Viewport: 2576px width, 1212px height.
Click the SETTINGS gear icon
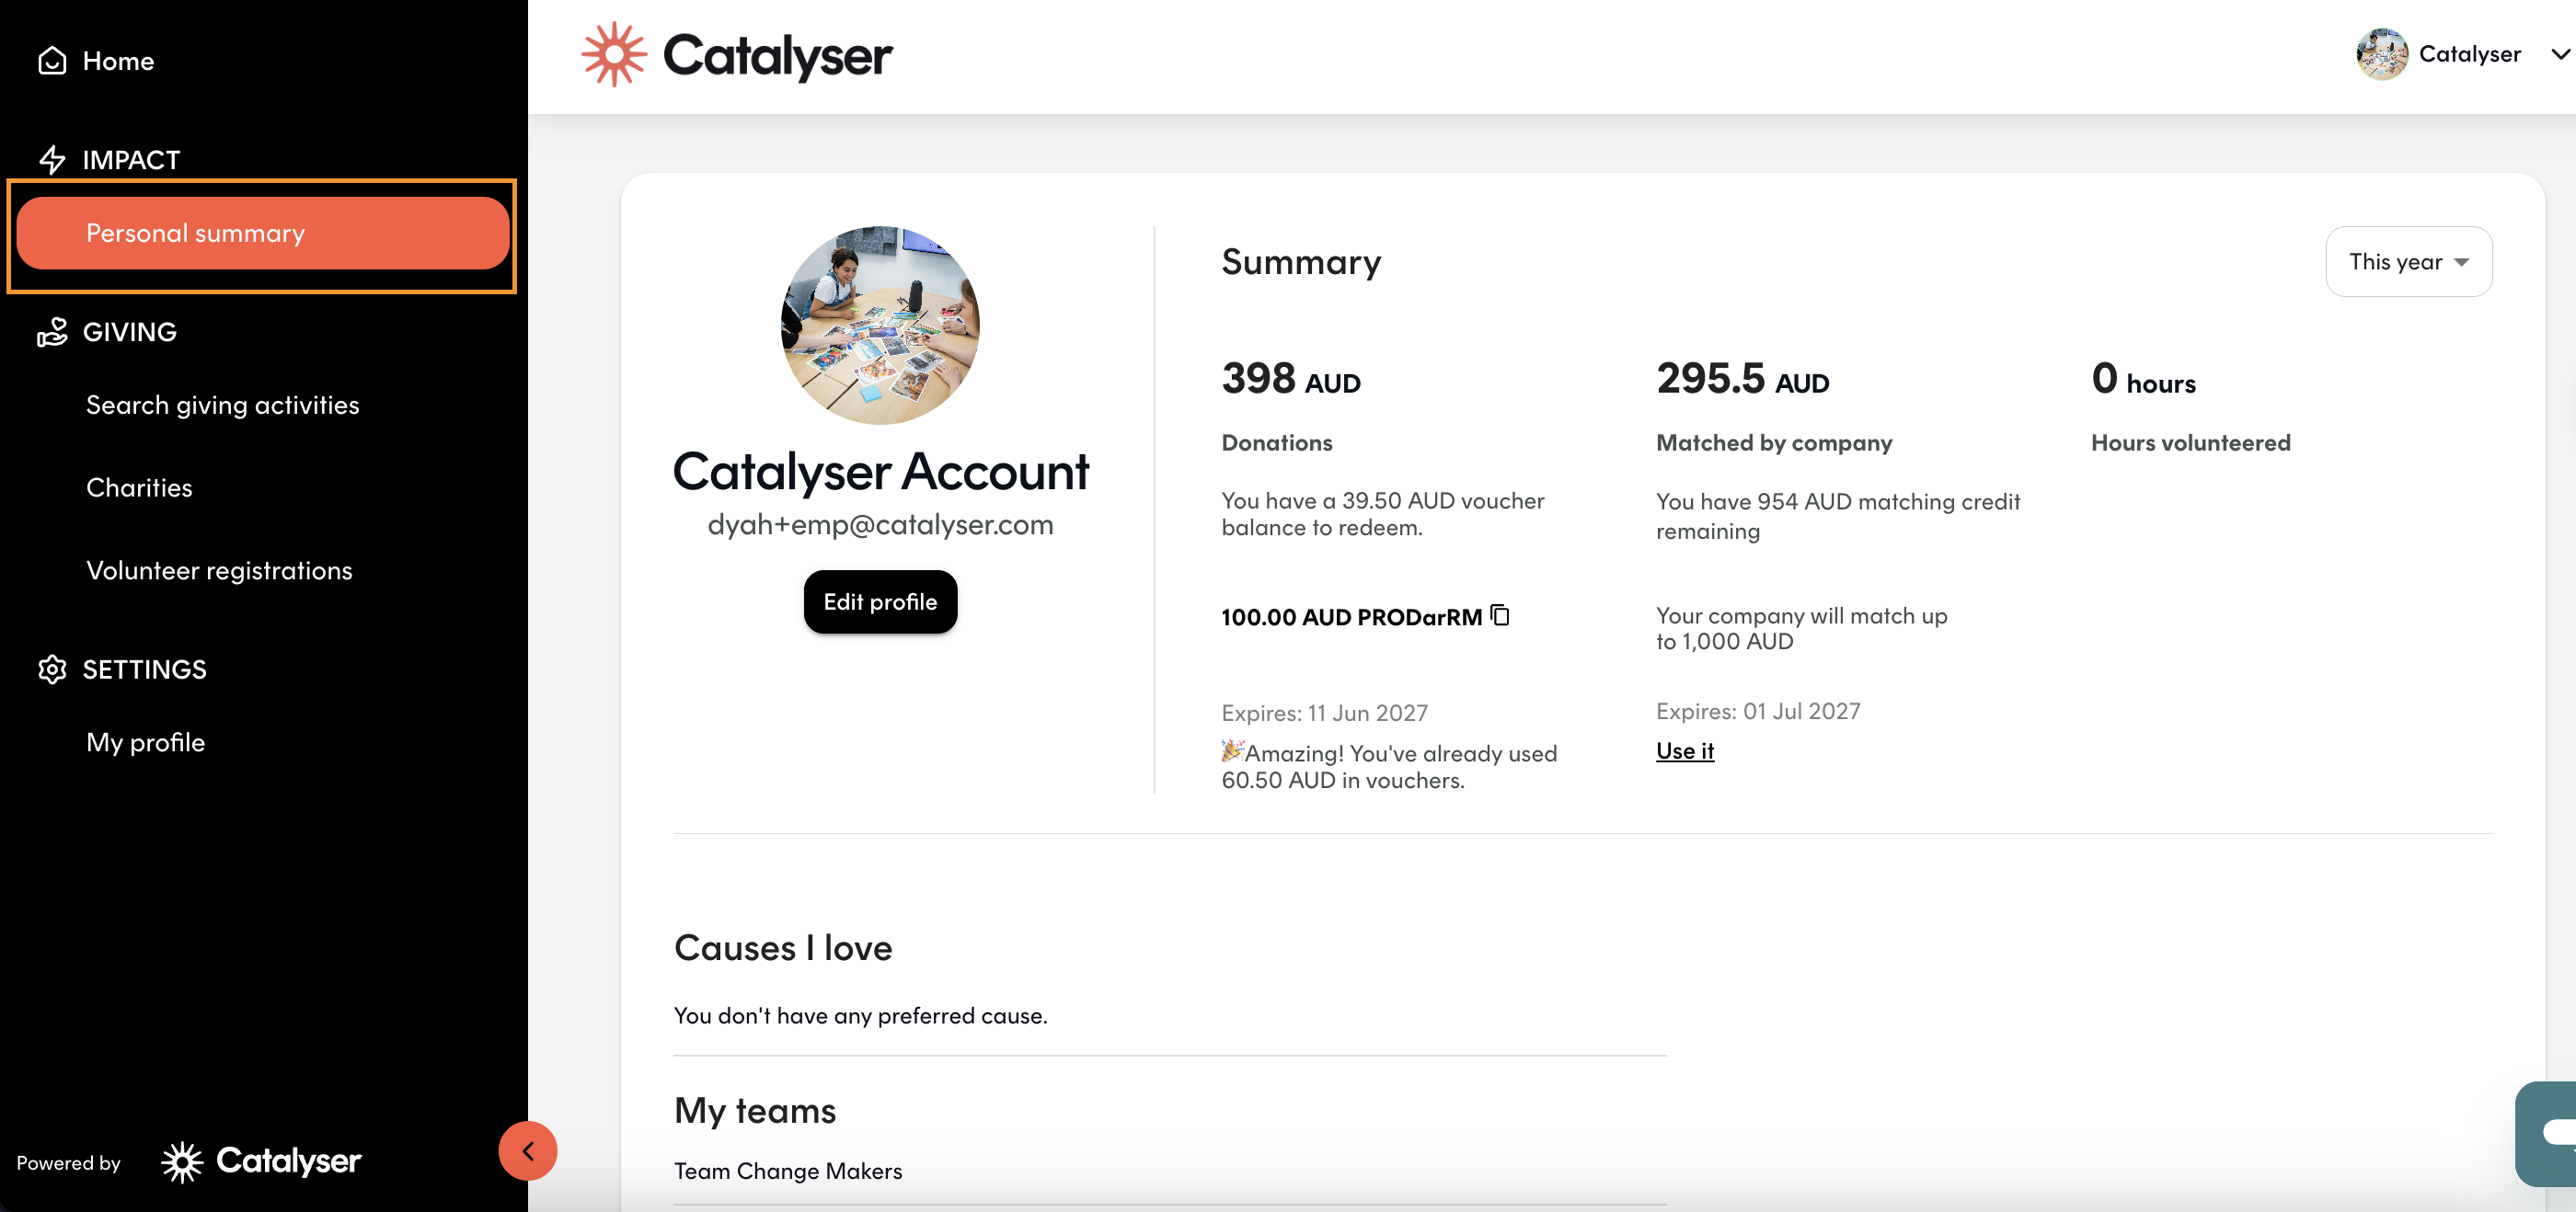[x=52, y=669]
